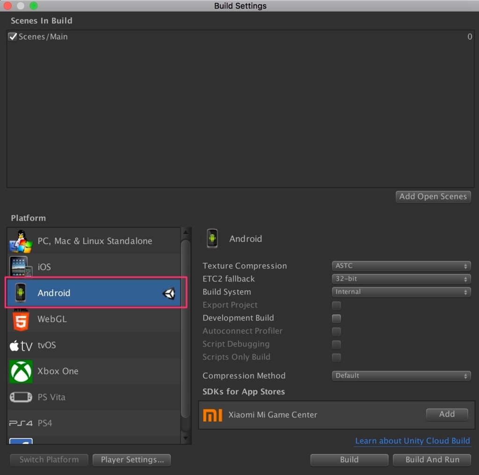The image size is (479, 475).
Task: Enable the Development Build checkbox
Action: [336, 318]
